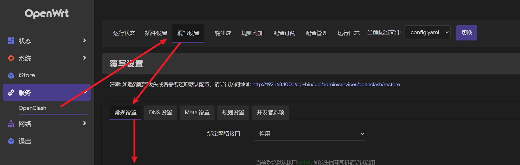Open the 绑定网络接口 dropdown
The image size is (520, 165).
point(309,134)
